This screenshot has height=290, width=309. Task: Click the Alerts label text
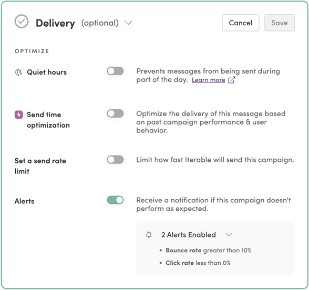tap(24, 201)
